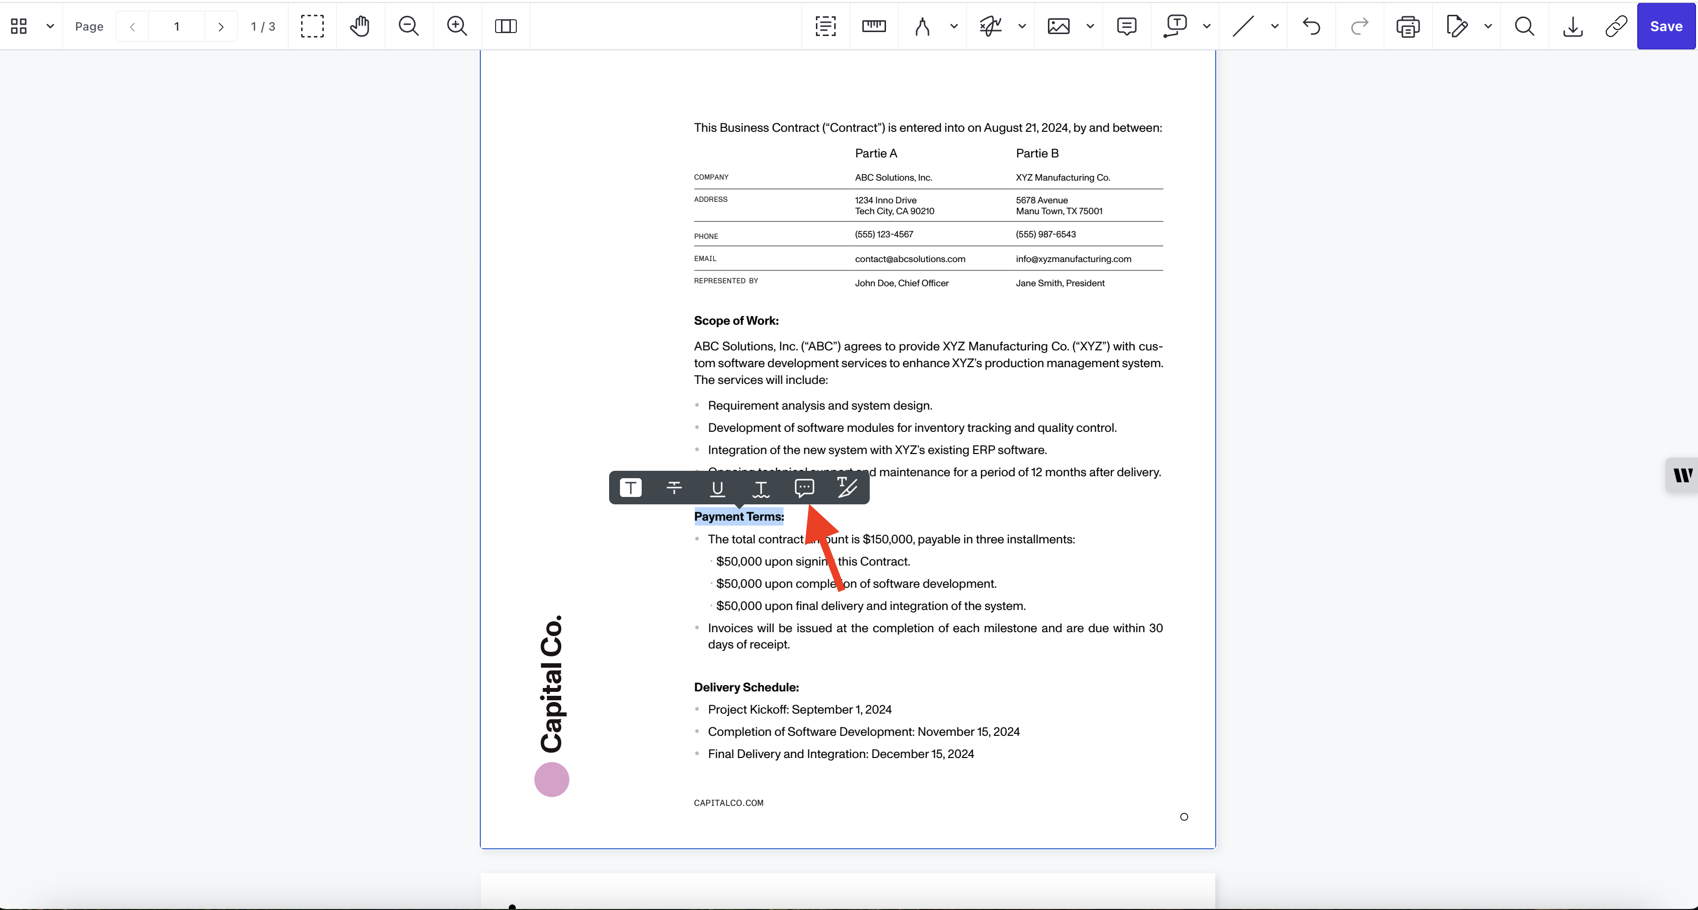Select the pen ink tool
Viewport: 1698px width, 910px height.
[x=923, y=26]
